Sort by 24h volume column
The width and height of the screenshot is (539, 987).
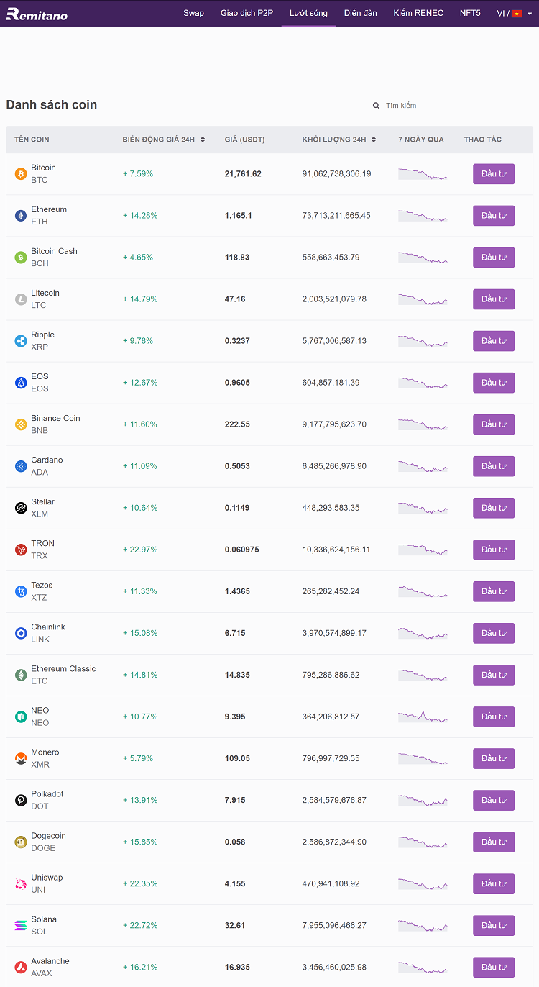(374, 140)
